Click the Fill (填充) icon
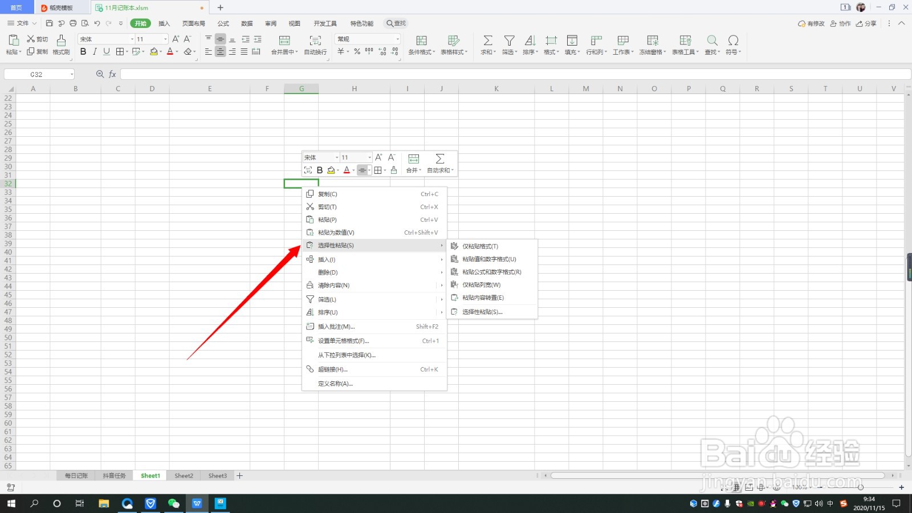 coord(572,40)
